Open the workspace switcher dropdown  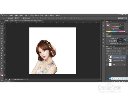[x=122, y=18]
